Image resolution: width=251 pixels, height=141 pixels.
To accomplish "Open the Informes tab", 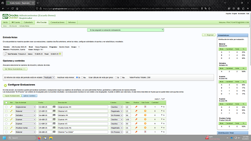I will [72, 22].
